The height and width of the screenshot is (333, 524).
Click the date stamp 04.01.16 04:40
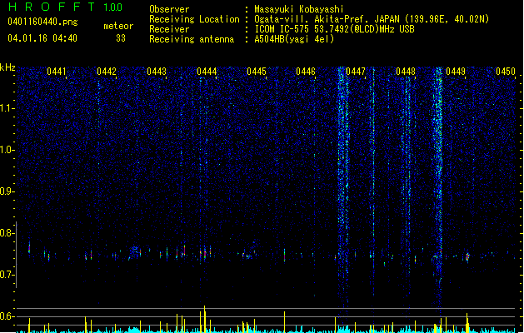pyautogui.click(x=42, y=38)
